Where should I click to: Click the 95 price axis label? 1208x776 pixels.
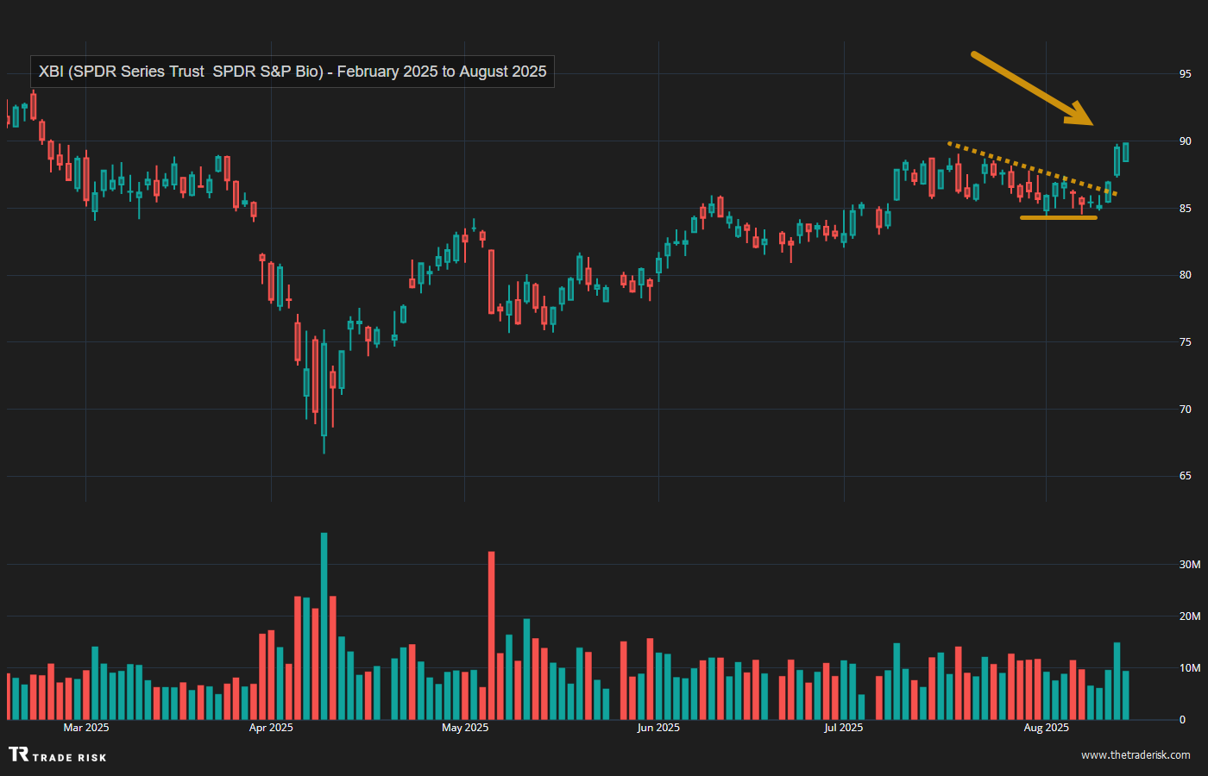pyautogui.click(x=1185, y=74)
